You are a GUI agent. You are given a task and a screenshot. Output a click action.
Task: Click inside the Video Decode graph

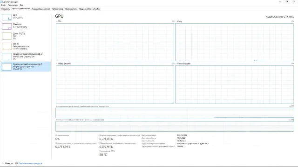234,84
